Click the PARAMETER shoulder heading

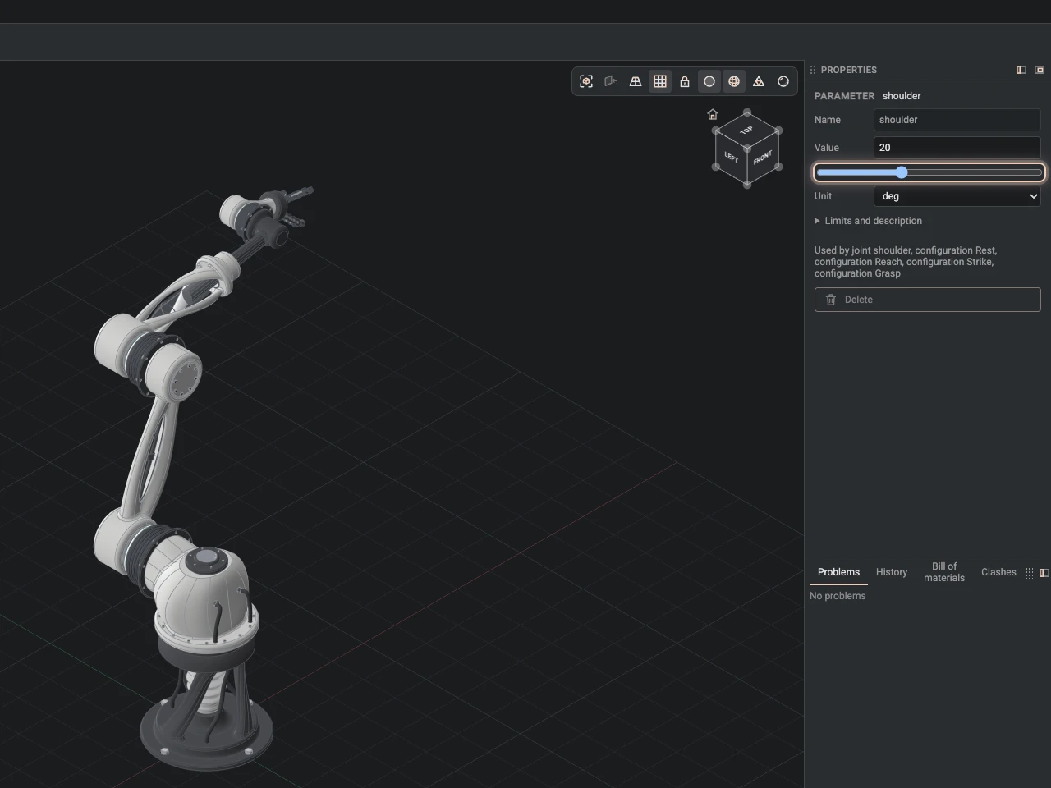point(867,96)
